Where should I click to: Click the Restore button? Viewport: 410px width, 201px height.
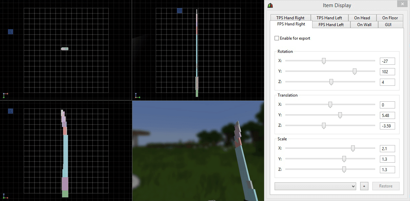[x=386, y=186]
